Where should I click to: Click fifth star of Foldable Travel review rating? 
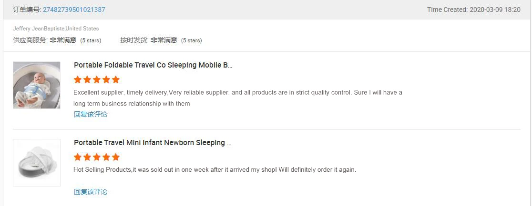115,79
